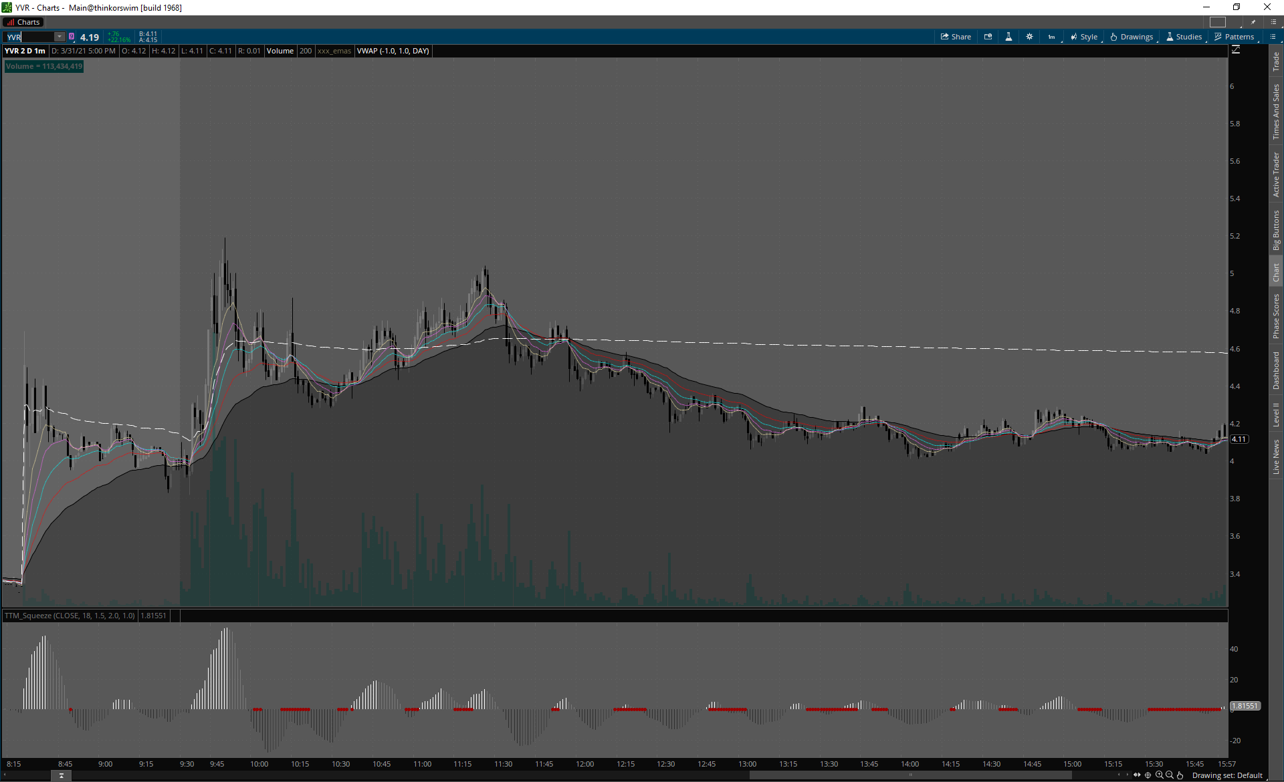Open the 1m time frame selector
Image resolution: width=1284 pixels, height=782 pixels.
[x=1051, y=37]
